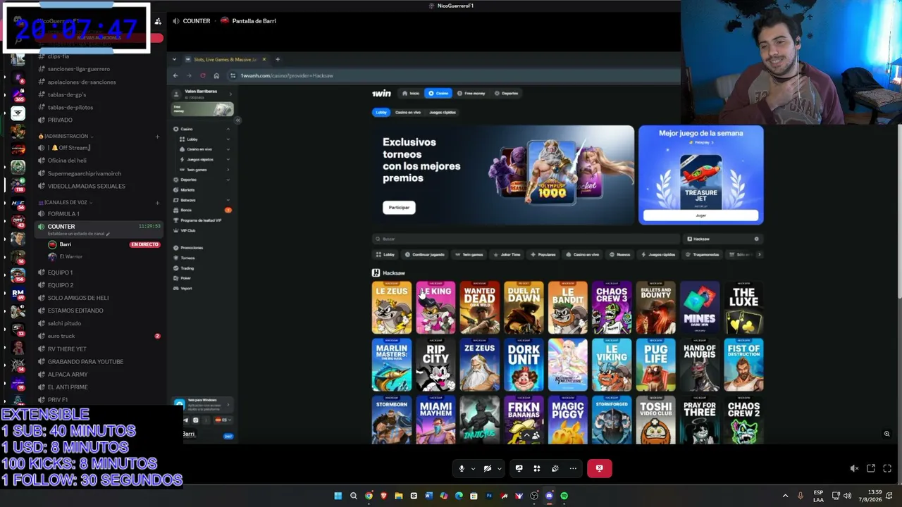This screenshot has height=507, width=902.
Task: Open the Le Zeus game thumbnail
Action: pos(392,308)
